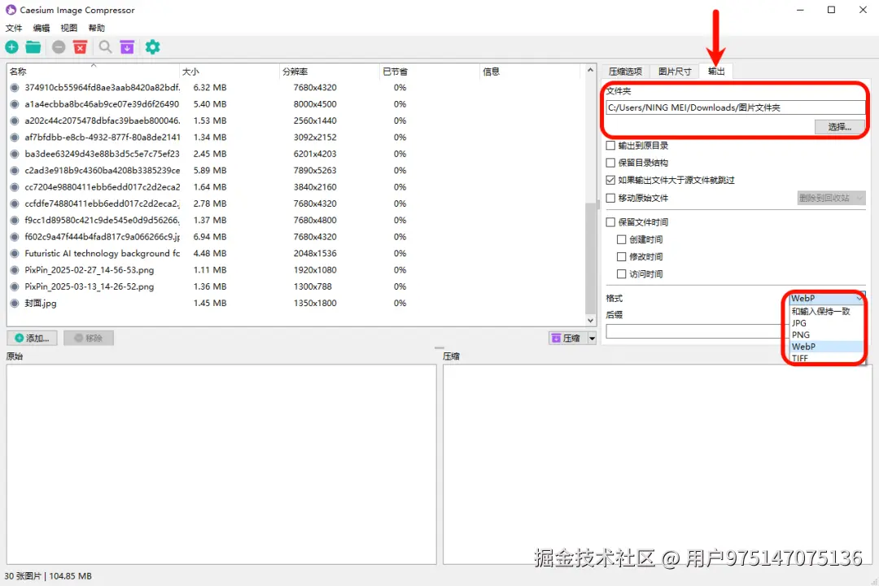Viewport: 879px width, 586px height.
Task: Click resolution cell 3092x2152
Action: click(315, 138)
